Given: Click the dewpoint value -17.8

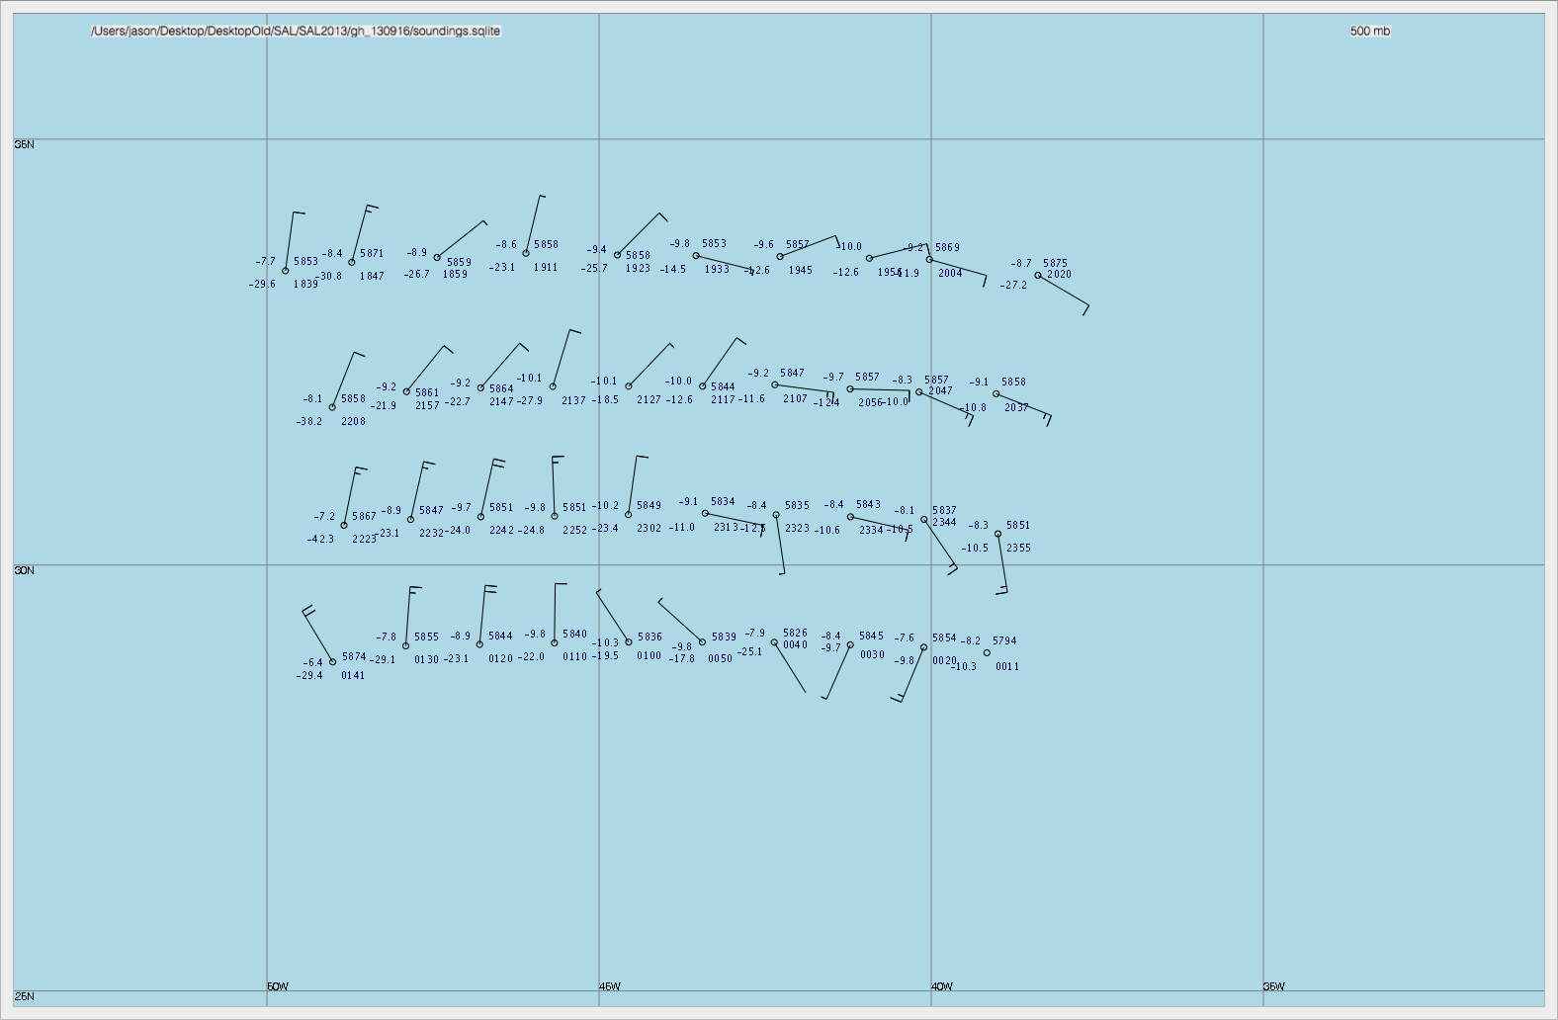Looking at the screenshot, I should pyautogui.click(x=682, y=659).
